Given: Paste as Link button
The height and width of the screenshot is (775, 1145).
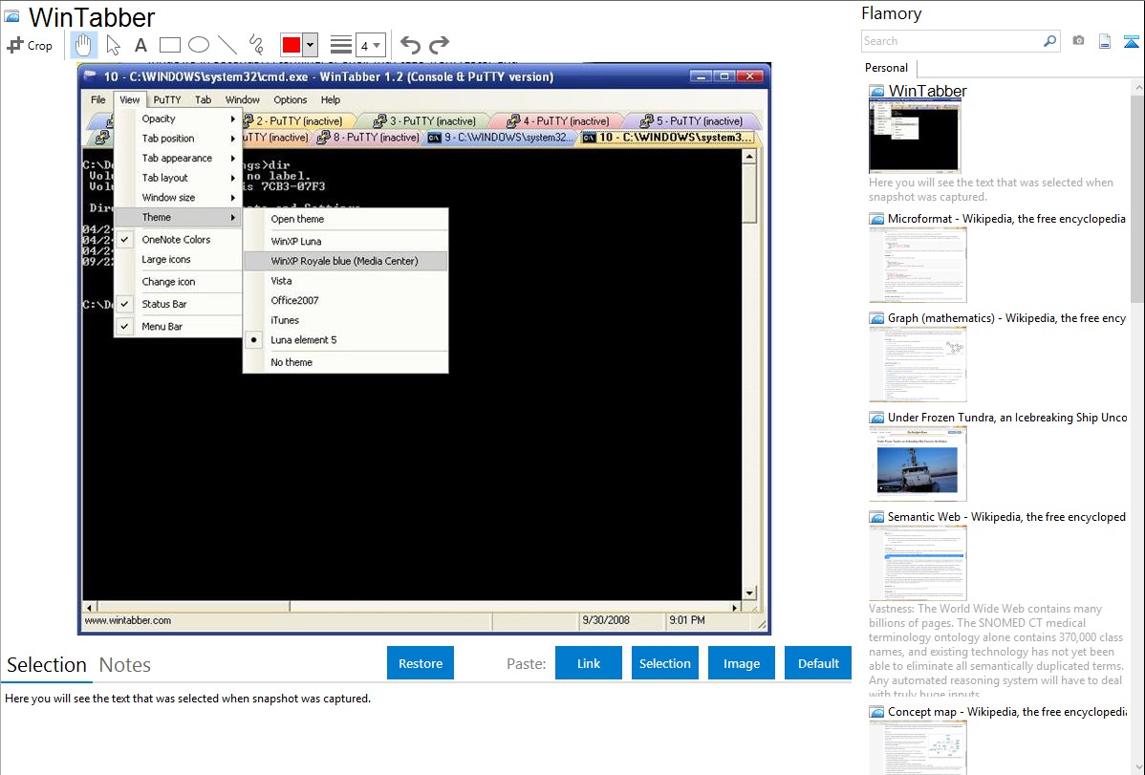Looking at the screenshot, I should coord(589,663).
